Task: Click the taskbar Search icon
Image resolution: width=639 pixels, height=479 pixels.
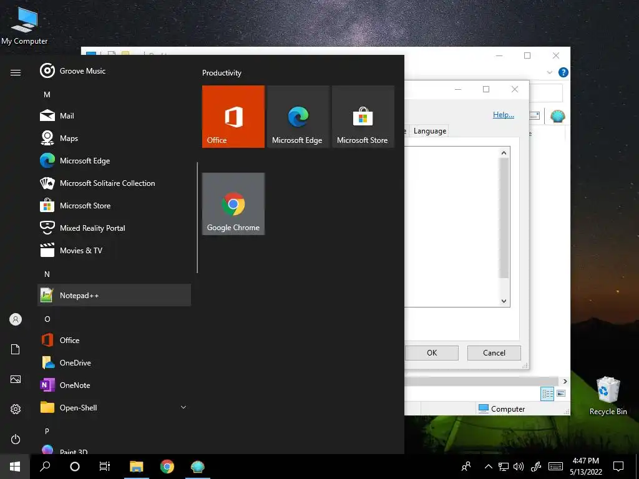Action: [x=45, y=467]
